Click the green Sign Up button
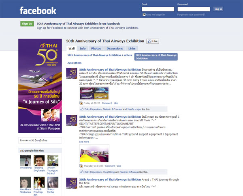The image size is (243, 196). [x=27, y=24]
